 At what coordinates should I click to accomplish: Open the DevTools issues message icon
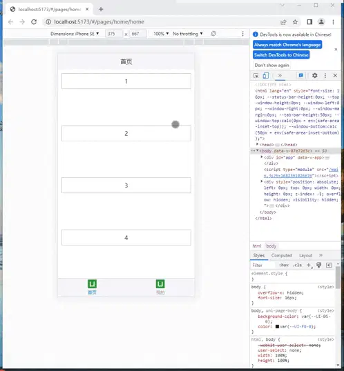[301, 75]
